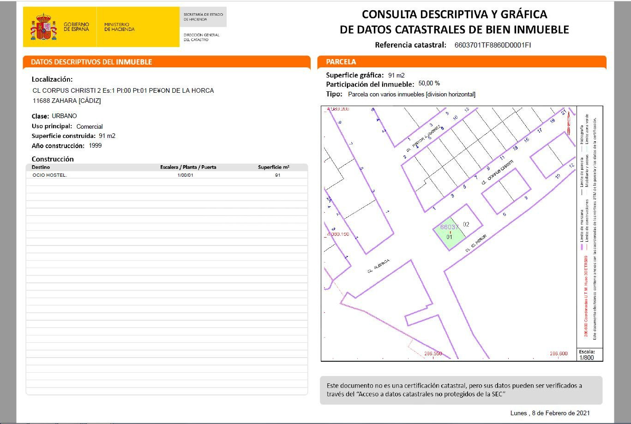This screenshot has height=424, width=631.
Task: Click the "Referencia catastral:" label
Action: point(410,45)
